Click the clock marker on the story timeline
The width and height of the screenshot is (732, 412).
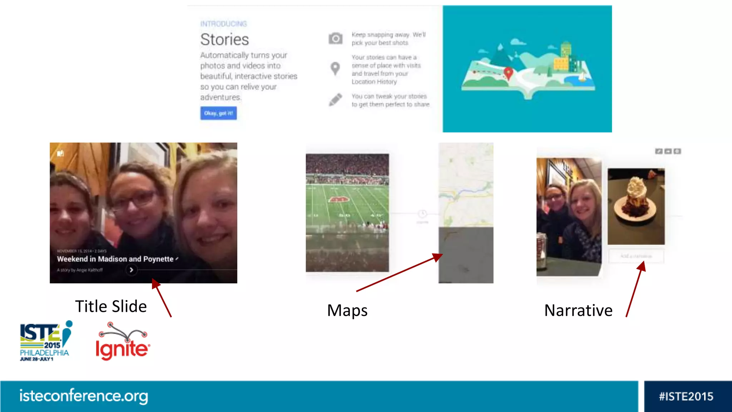coord(422,214)
